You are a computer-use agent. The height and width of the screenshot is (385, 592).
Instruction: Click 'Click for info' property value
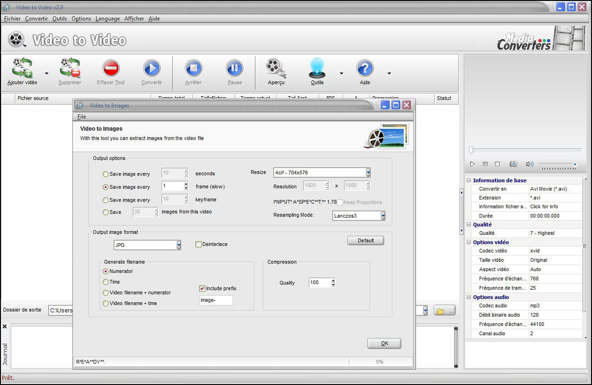(x=555, y=206)
